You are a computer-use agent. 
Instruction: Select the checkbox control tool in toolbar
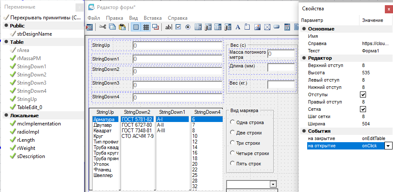(x=178, y=27)
